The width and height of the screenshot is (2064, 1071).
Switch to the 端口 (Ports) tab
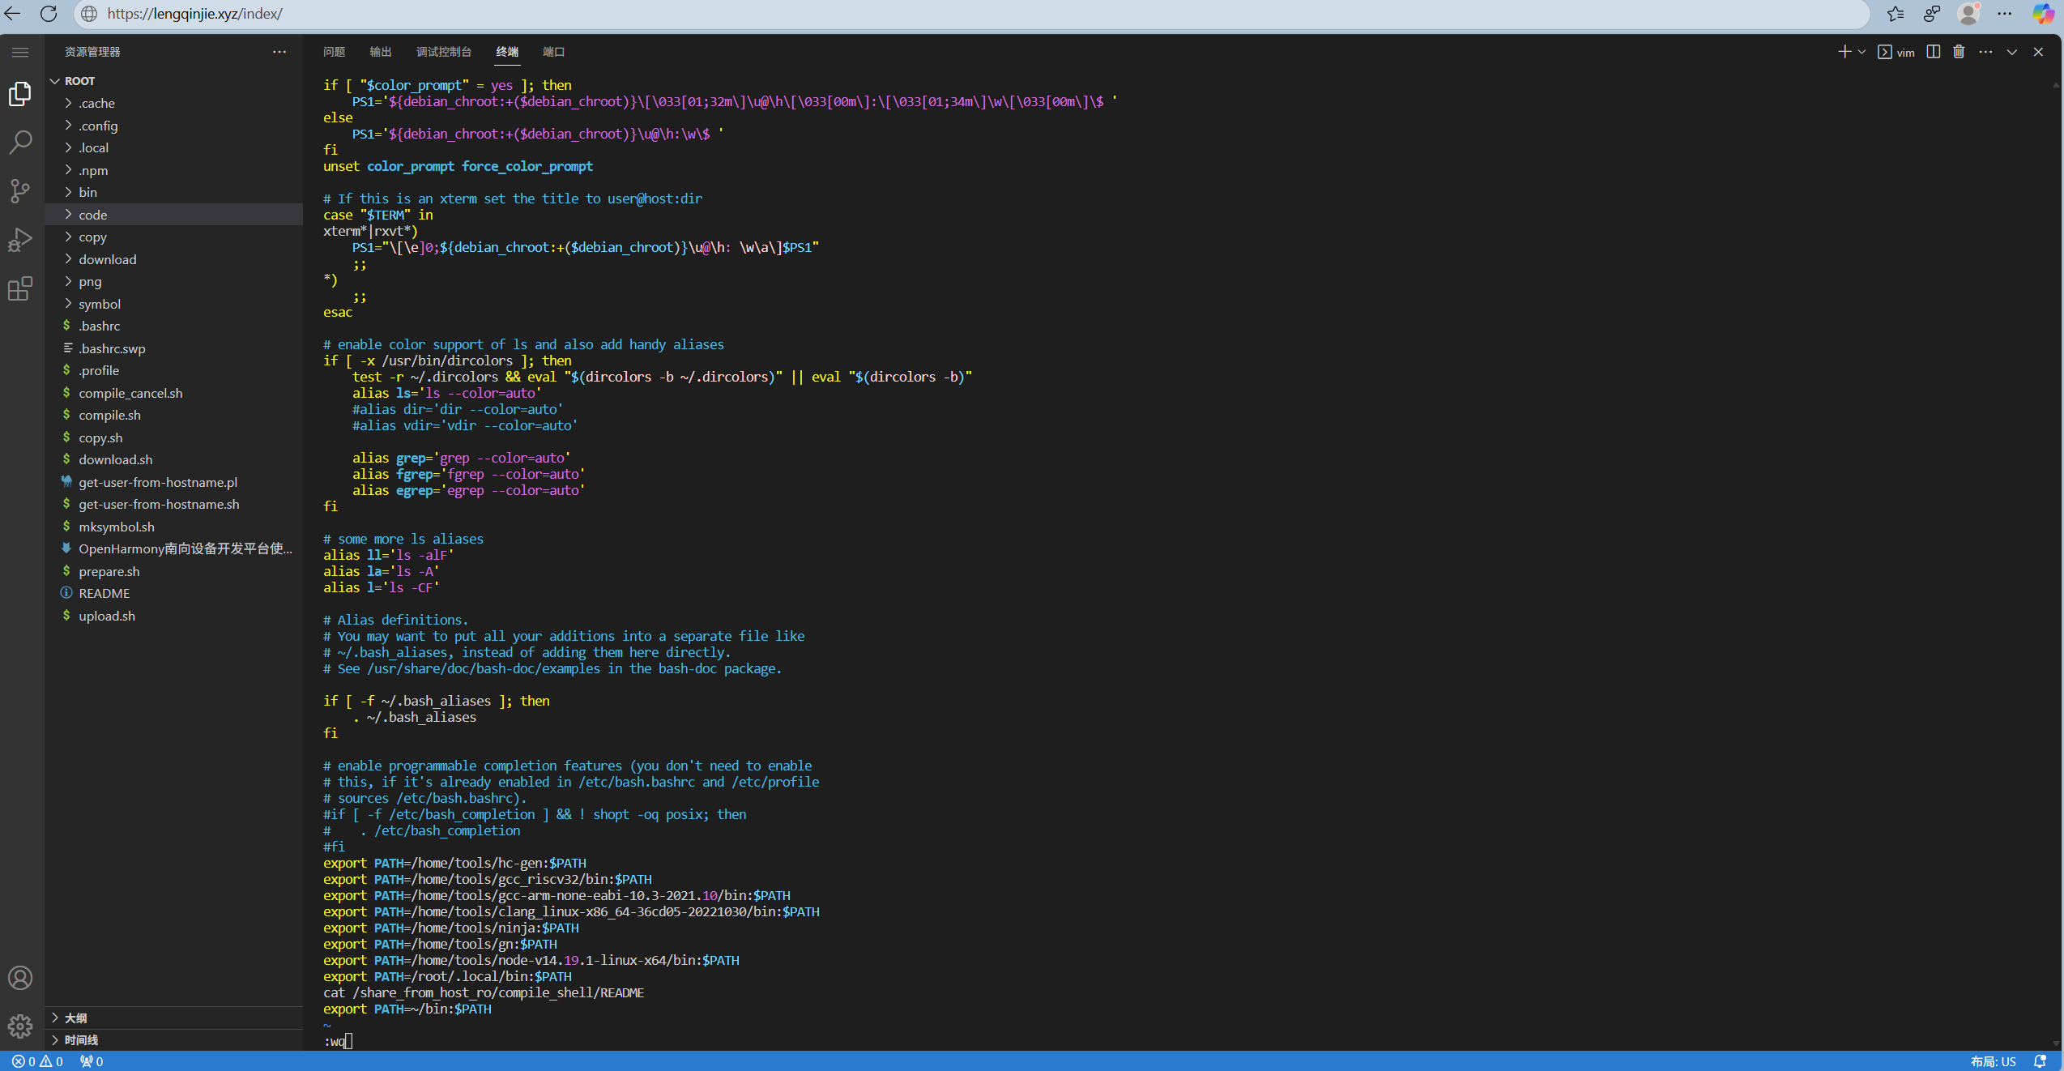(x=553, y=51)
